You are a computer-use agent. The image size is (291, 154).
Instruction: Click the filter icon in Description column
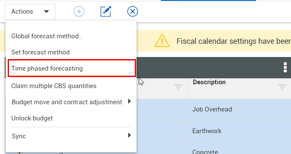(282, 86)
